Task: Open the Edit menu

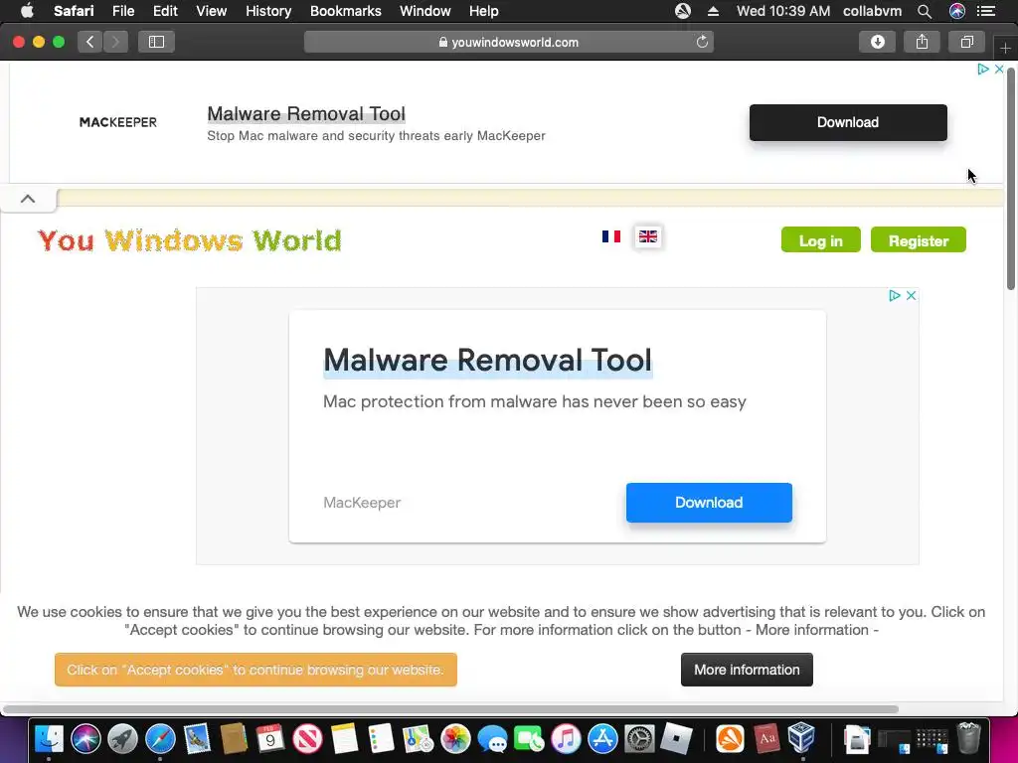Action: [x=165, y=11]
